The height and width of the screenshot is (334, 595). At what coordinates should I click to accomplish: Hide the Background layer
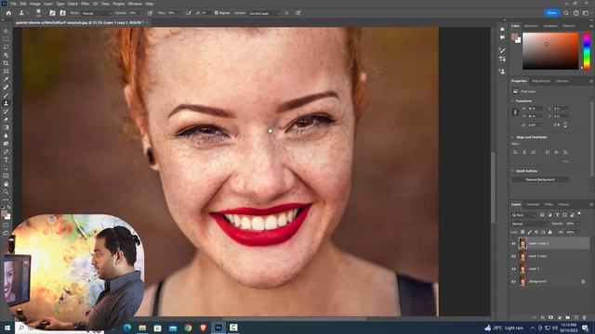(x=514, y=282)
